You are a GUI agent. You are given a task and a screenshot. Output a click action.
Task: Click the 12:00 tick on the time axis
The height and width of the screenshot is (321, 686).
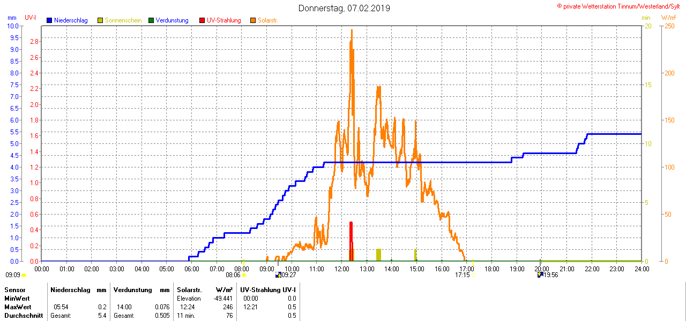click(341, 269)
